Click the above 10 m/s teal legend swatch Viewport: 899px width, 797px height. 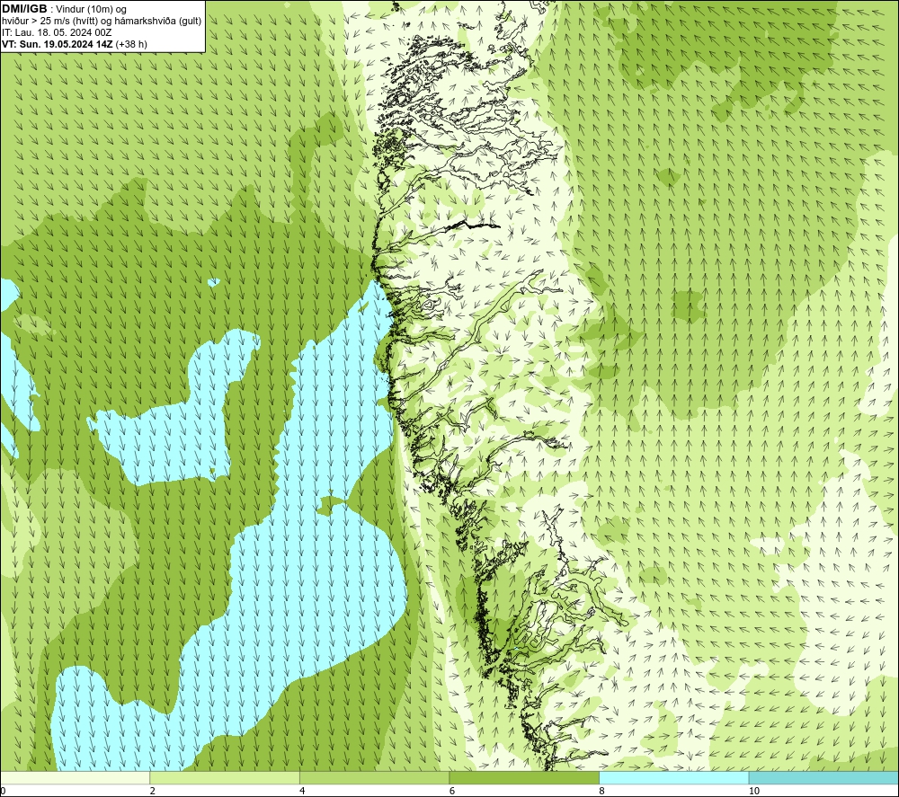(823, 778)
